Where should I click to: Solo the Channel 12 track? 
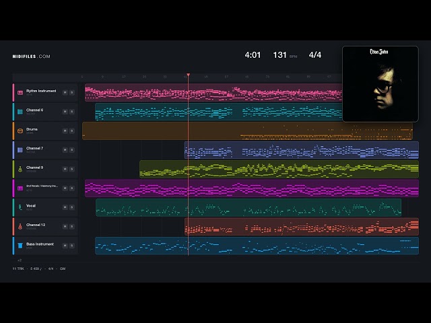pyautogui.click(x=72, y=226)
